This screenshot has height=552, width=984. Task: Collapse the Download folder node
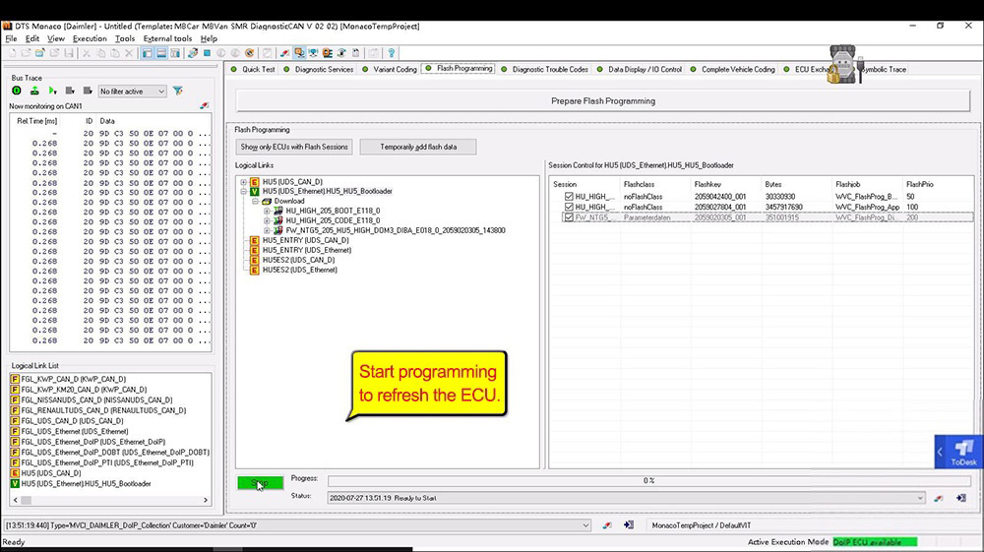(x=256, y=202)
